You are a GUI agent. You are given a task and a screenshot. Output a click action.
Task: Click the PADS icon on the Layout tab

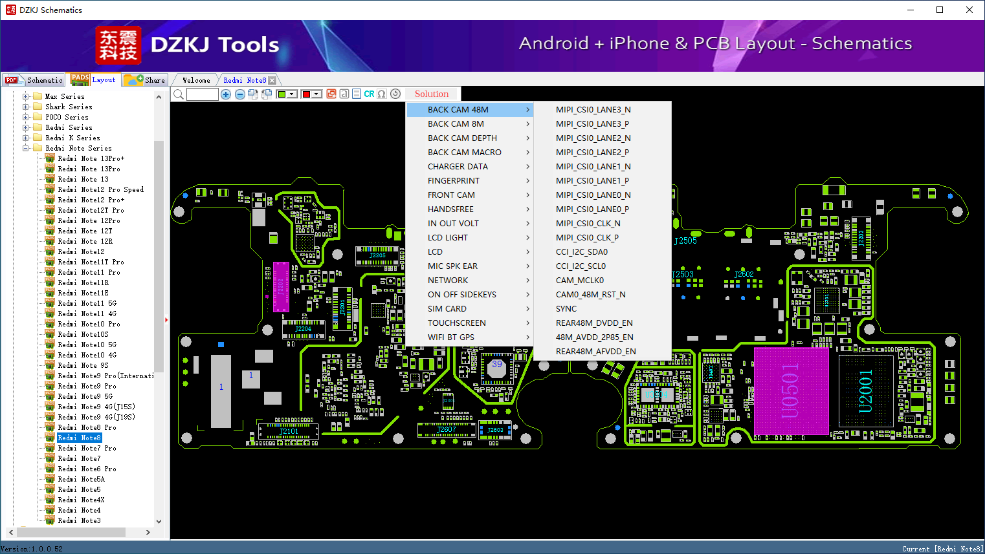tap(80, 79)
